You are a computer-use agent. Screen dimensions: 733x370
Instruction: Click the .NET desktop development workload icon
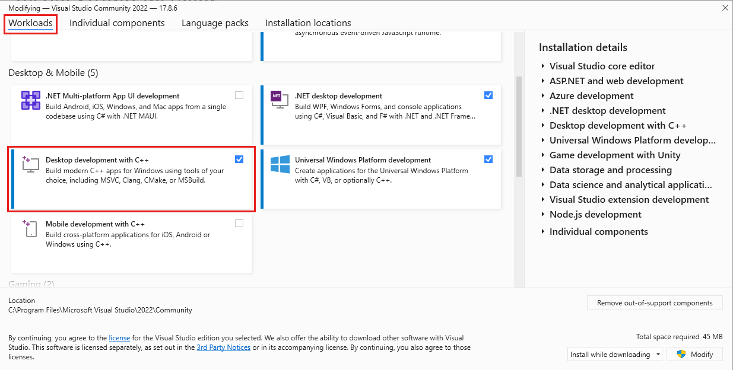coord(280,100)
